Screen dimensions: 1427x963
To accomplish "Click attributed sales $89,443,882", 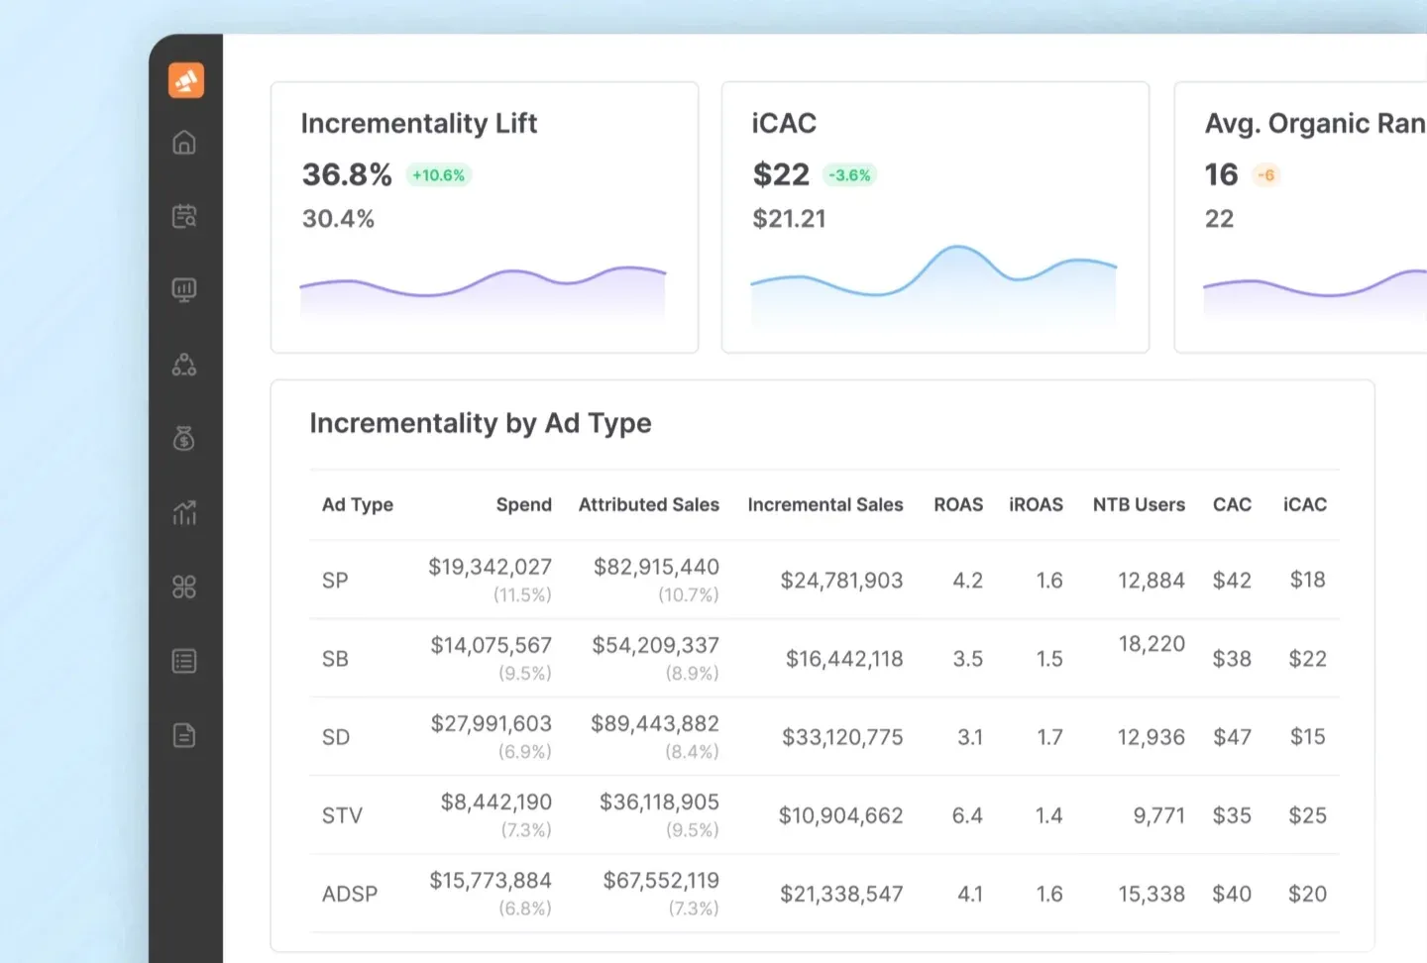I will 655,723.
